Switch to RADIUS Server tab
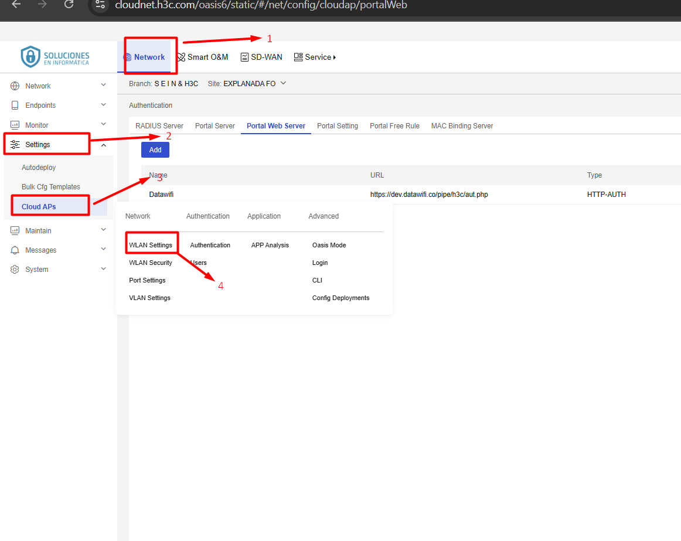This screenshot has width=681, height=541. [159, 125]
